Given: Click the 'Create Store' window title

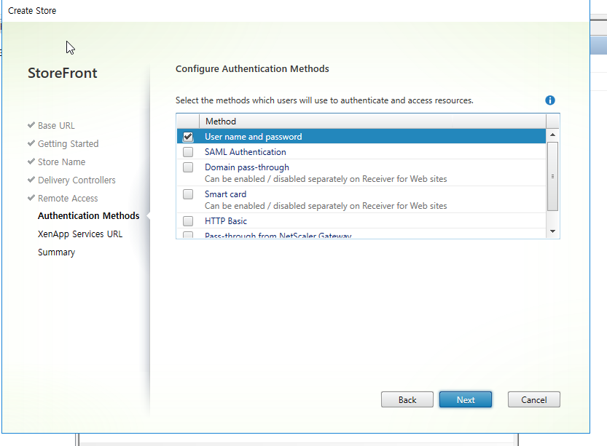Looking at the screenshot, I should [32, 11].
